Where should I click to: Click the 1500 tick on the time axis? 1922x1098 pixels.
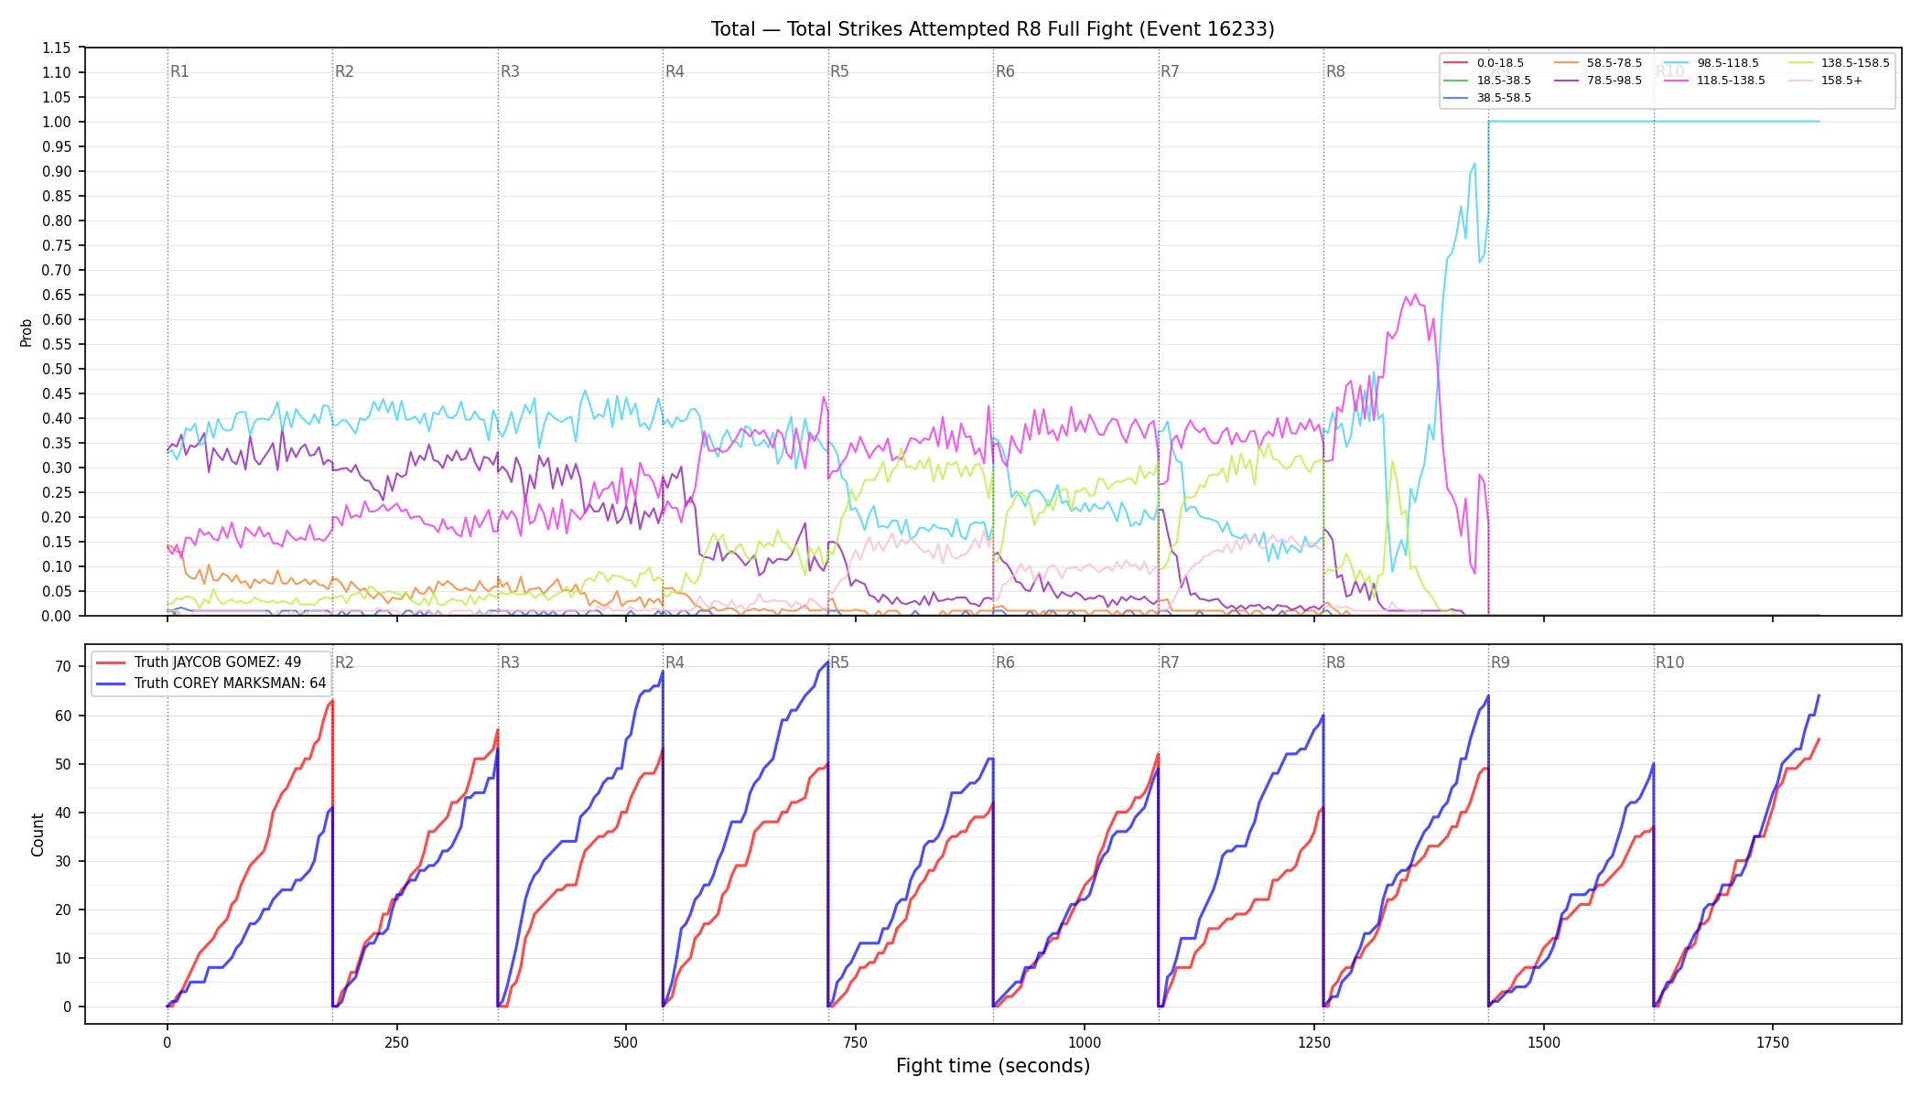pyautogui.click(x=1544, y=1042)
